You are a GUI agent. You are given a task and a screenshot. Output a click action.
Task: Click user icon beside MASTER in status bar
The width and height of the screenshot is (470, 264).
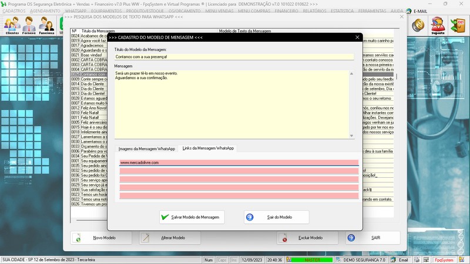288,260
